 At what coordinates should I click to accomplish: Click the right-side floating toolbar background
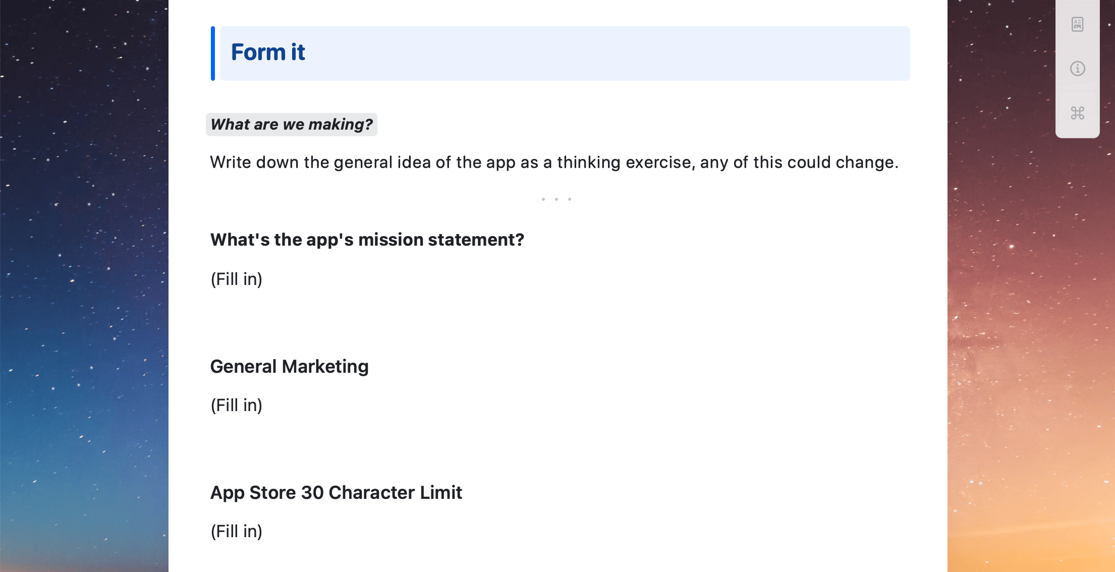coord(1078,91)
